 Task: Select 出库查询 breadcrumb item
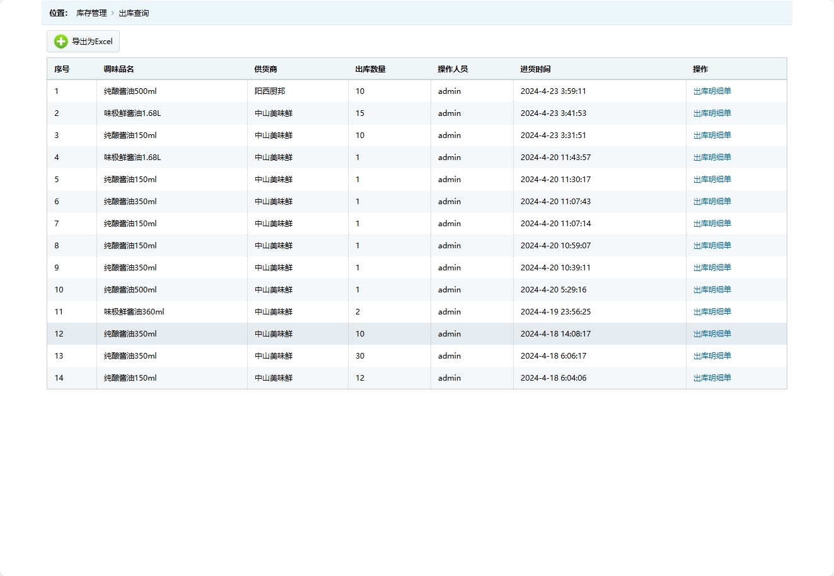click(134, 13)
